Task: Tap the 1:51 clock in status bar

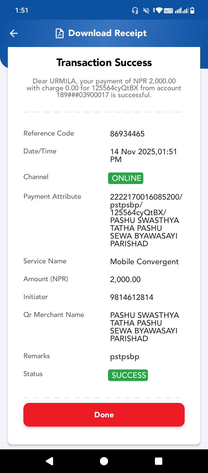Action: coord(22,10)
